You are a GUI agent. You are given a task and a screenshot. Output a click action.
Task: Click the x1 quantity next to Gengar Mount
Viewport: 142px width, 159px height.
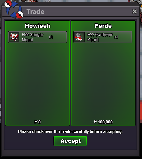51,37
